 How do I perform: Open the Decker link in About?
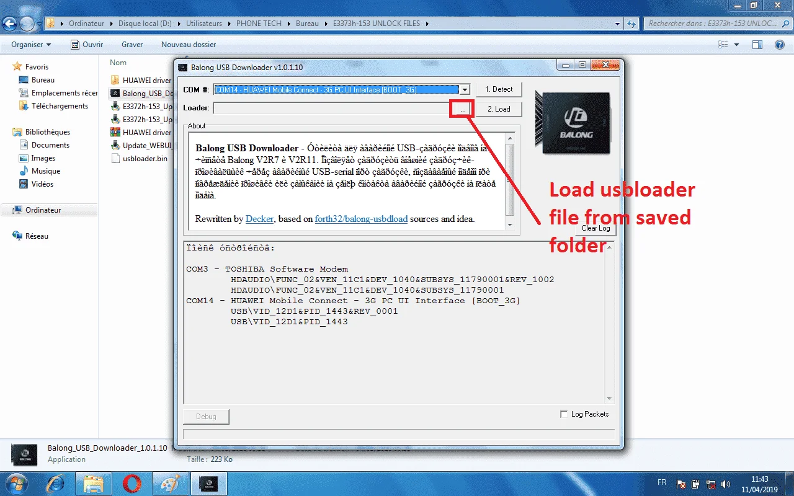(259, 219)
